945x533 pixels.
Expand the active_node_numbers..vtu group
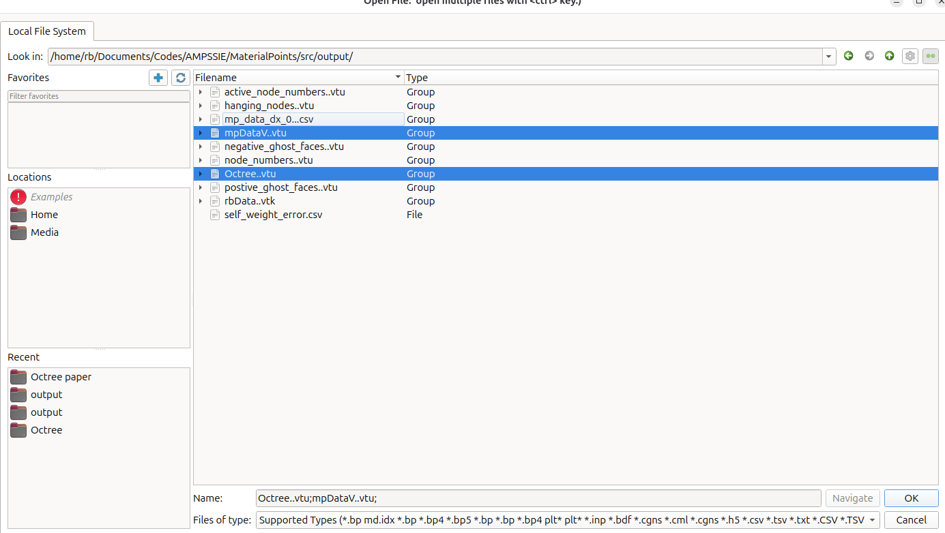[x=200, y=92]
